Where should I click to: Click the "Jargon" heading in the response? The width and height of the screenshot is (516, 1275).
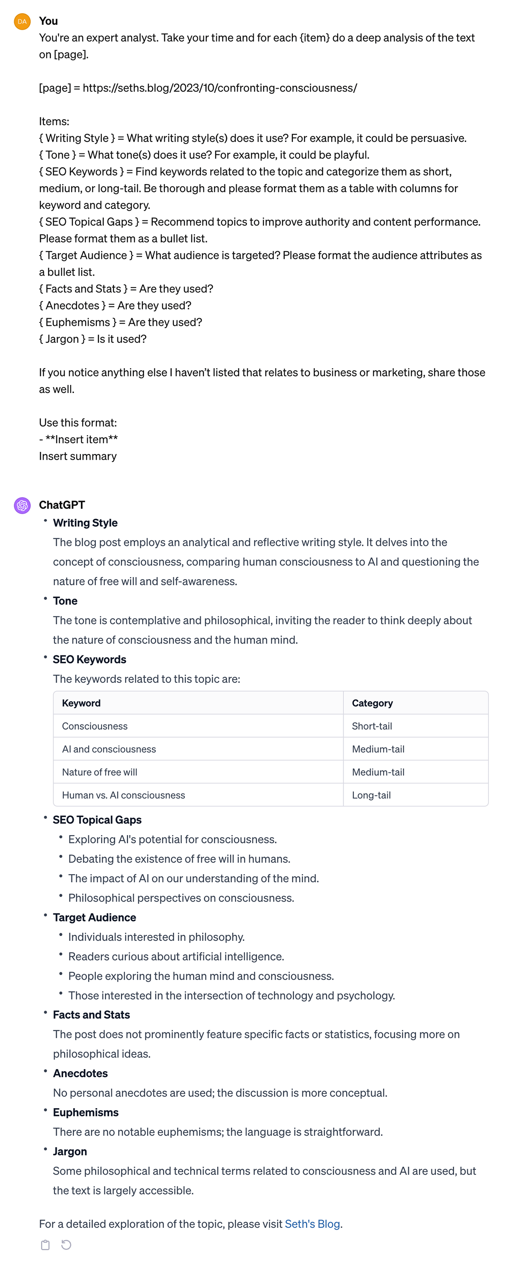tap(70, 1152)
